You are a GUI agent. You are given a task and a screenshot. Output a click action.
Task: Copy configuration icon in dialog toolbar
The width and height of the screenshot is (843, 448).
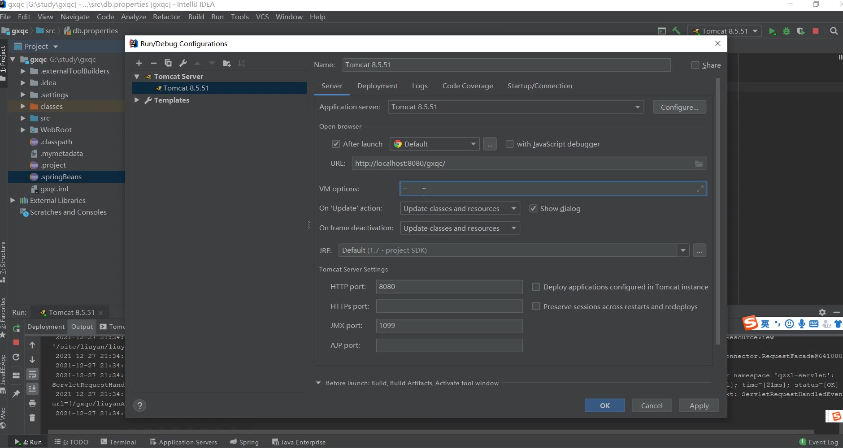coord(168,63)
